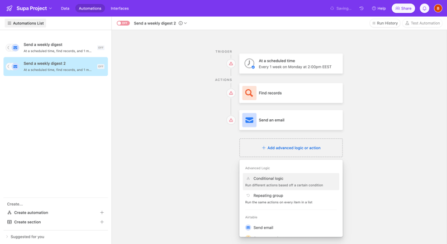Switch to the Data tab

pos(65,8)
